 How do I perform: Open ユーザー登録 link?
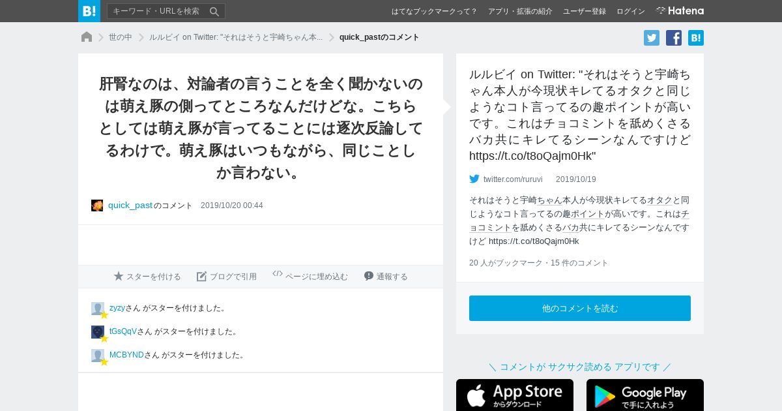585,11
